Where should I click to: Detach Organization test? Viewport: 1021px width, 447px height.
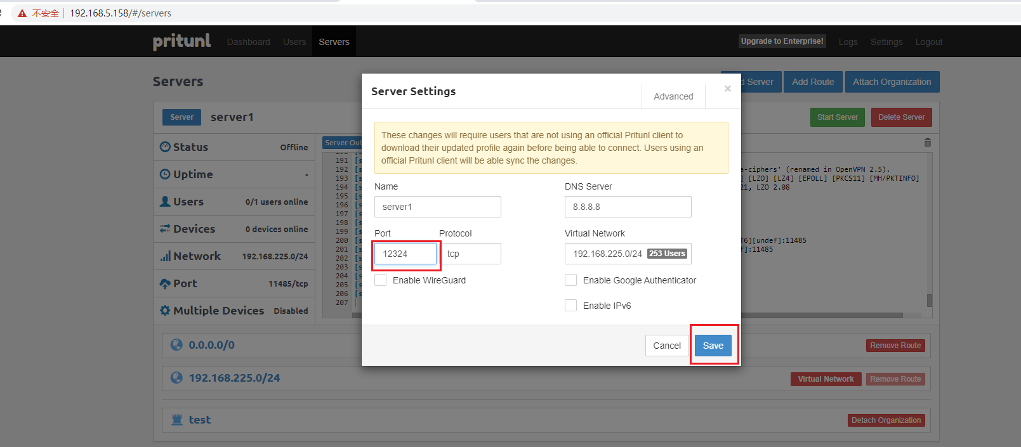coord(886,420)
